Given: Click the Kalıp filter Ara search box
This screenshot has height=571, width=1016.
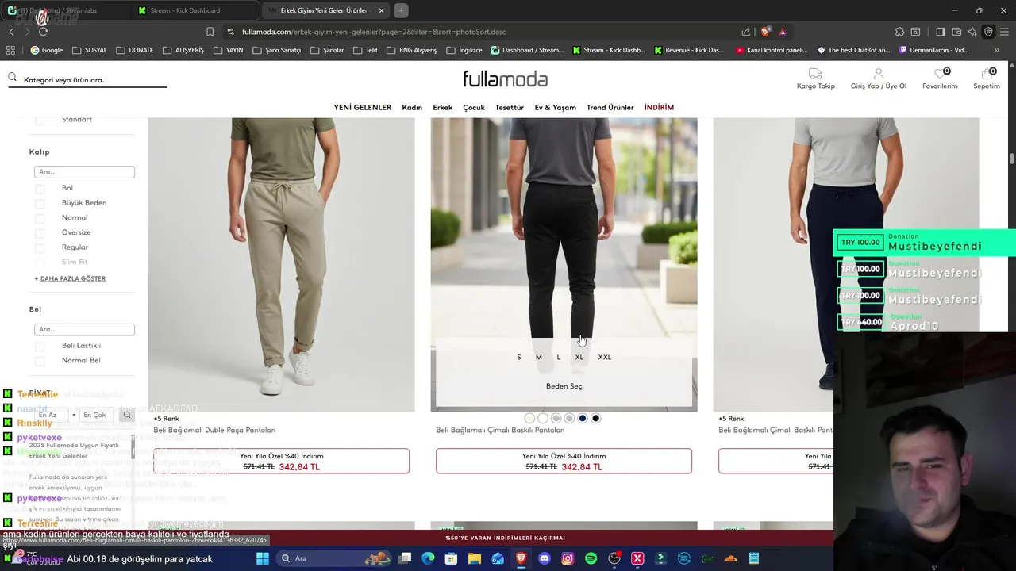Looking at the screenshot, I should (x=84, y=171).
